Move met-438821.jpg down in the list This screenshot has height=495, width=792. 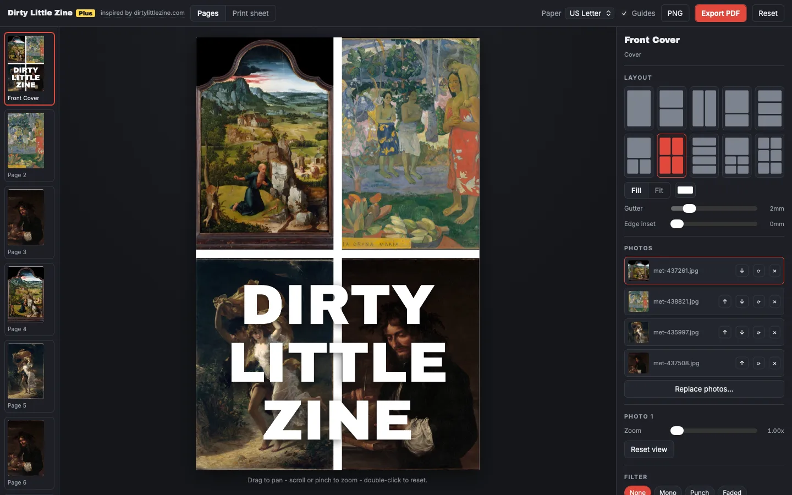coord(742,301)
